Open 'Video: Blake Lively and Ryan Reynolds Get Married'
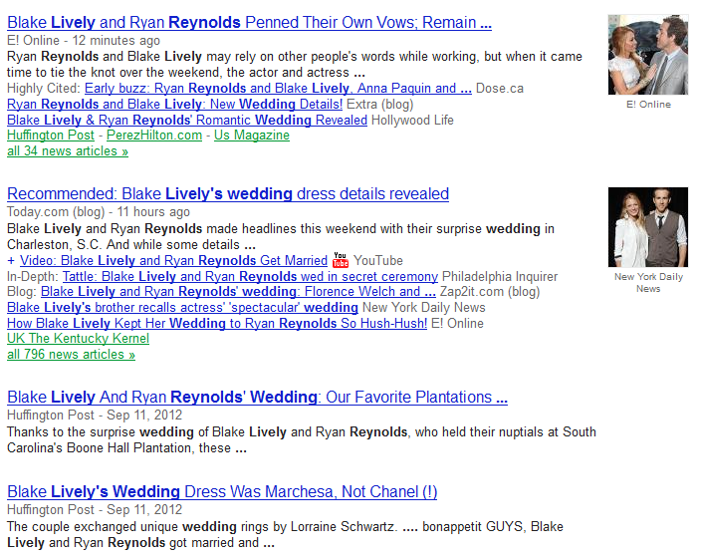This screenshot has height=557, width=701. pos(174,261)
